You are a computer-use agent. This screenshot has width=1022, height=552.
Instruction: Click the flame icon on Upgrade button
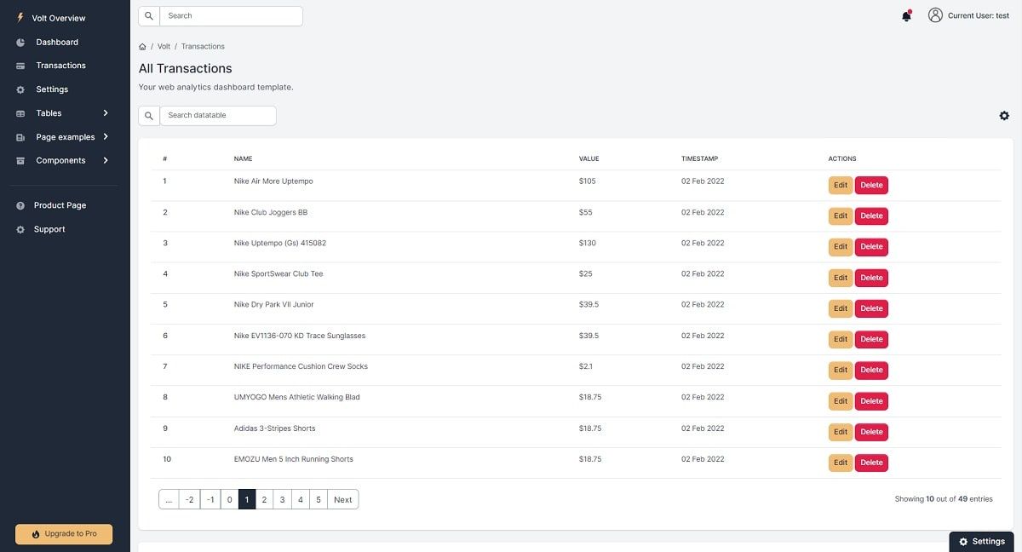36,534
